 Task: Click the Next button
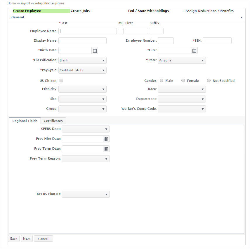[x=27, y=239]
